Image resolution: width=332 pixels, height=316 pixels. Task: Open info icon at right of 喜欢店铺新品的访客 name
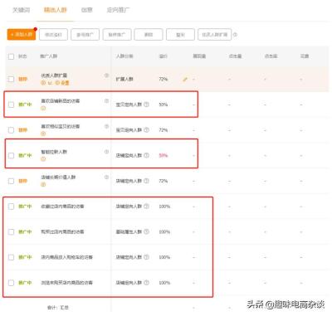pyautogui.click(x=106, y=101)
